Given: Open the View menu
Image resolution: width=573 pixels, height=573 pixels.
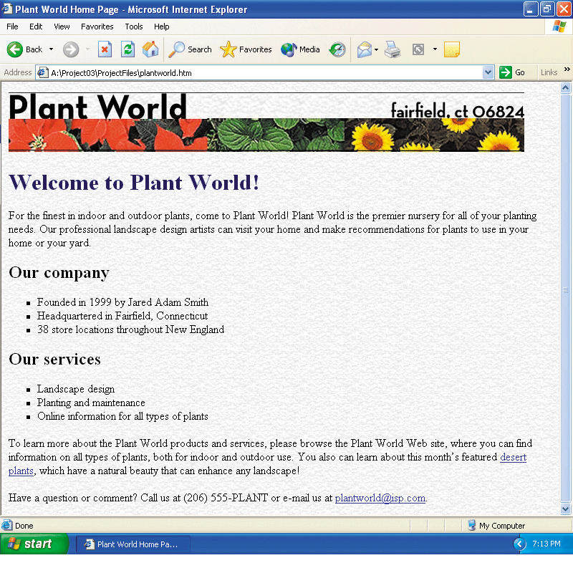Looking at the screenshot, I should click(x=62, y=27).
